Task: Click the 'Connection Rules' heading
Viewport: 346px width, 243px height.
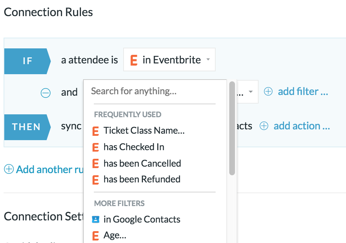Action: point(48,12)
